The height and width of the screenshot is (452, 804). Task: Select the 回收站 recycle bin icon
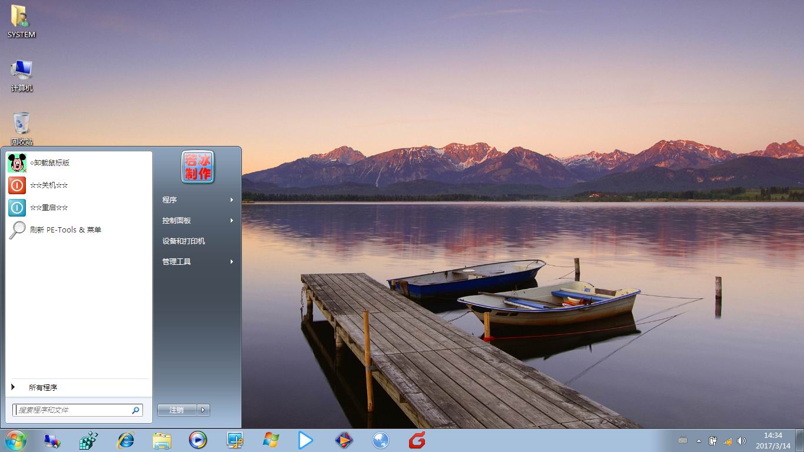(22, 128)
